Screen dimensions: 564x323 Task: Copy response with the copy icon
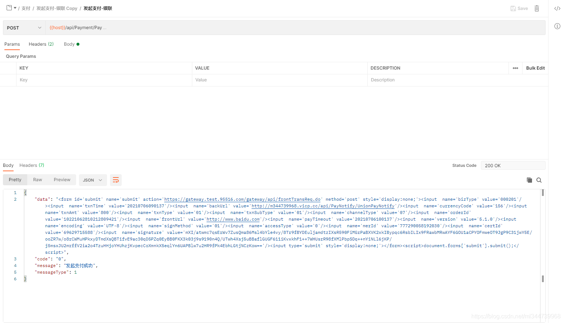point(529,180)
